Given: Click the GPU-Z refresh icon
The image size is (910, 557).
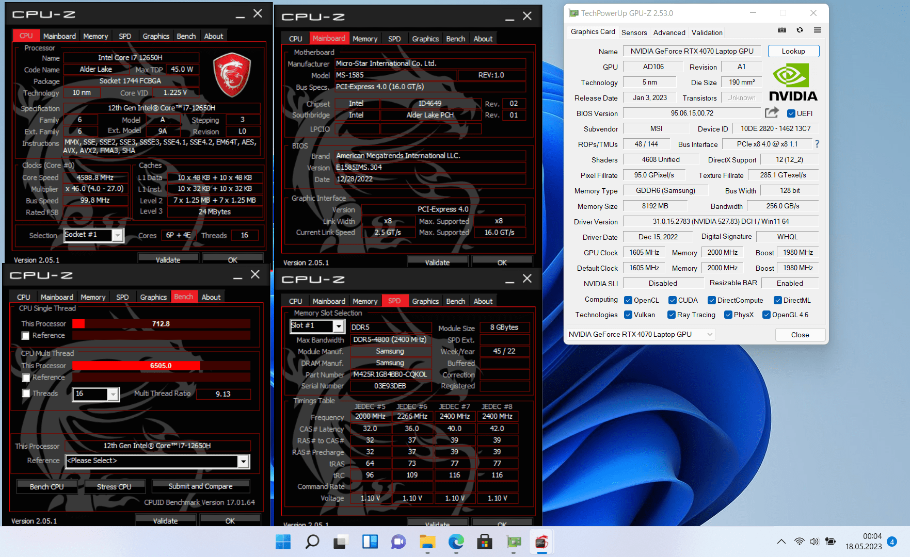Looking at the screenshot, I should click(x=800, y=30).
